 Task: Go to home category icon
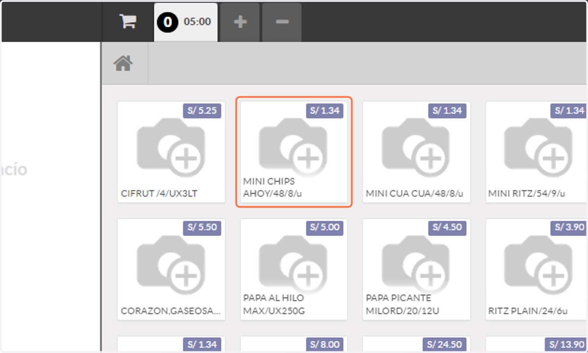[123, 63]
